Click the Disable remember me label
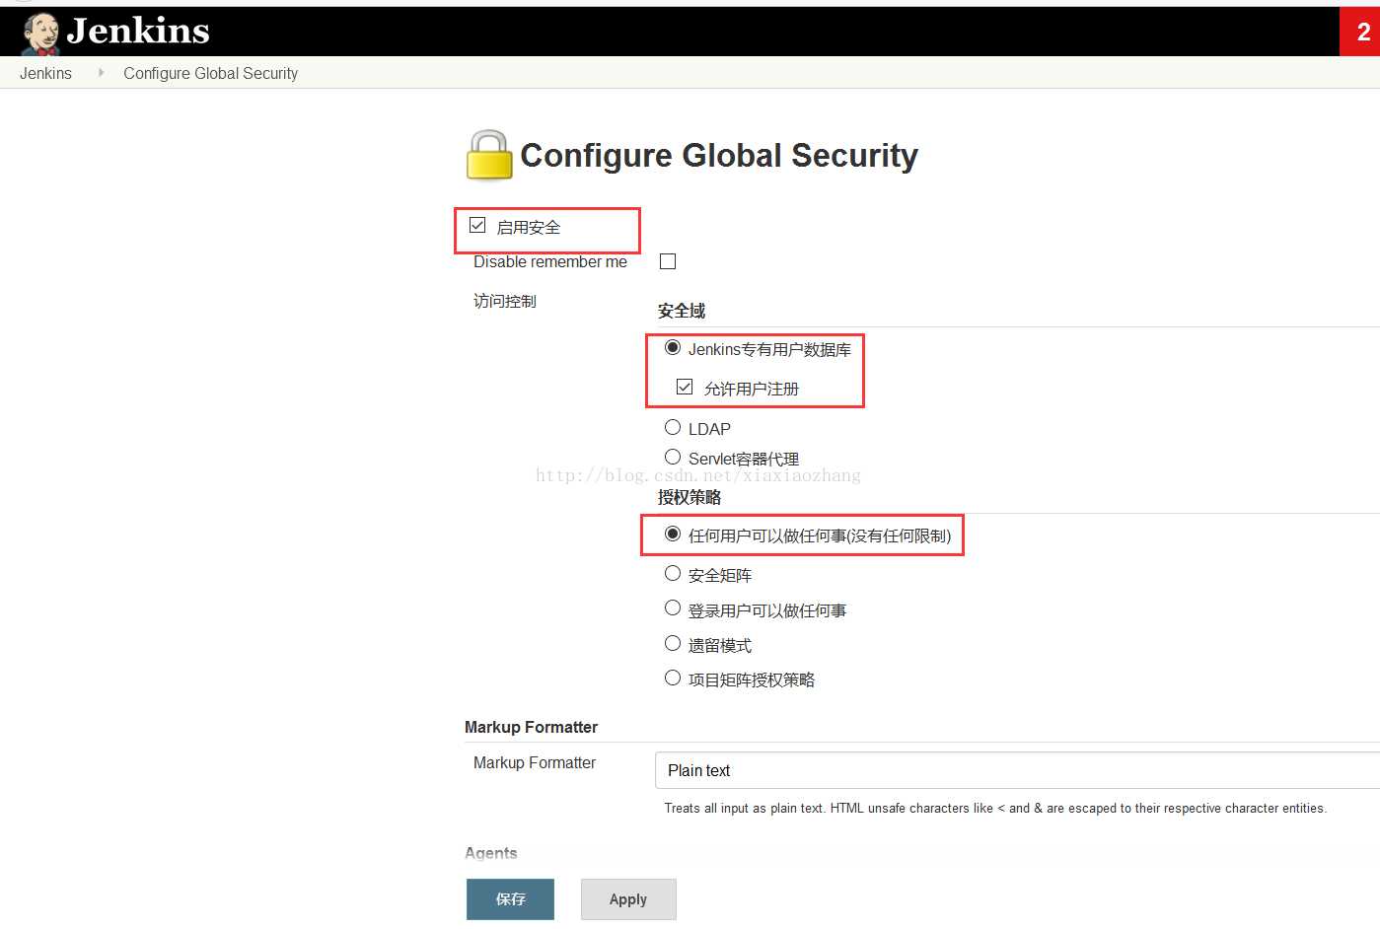Screen dimensions: 1380x929 pyautogui.click(x=550, y=261)
